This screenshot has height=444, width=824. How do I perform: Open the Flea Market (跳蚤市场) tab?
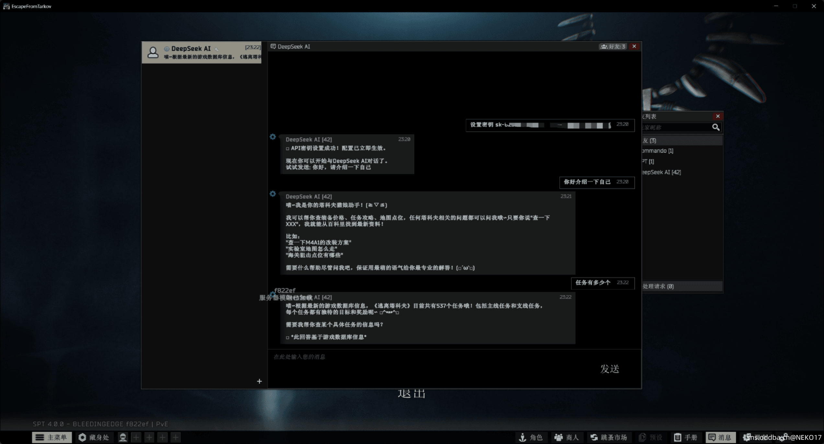click(609, 437)
